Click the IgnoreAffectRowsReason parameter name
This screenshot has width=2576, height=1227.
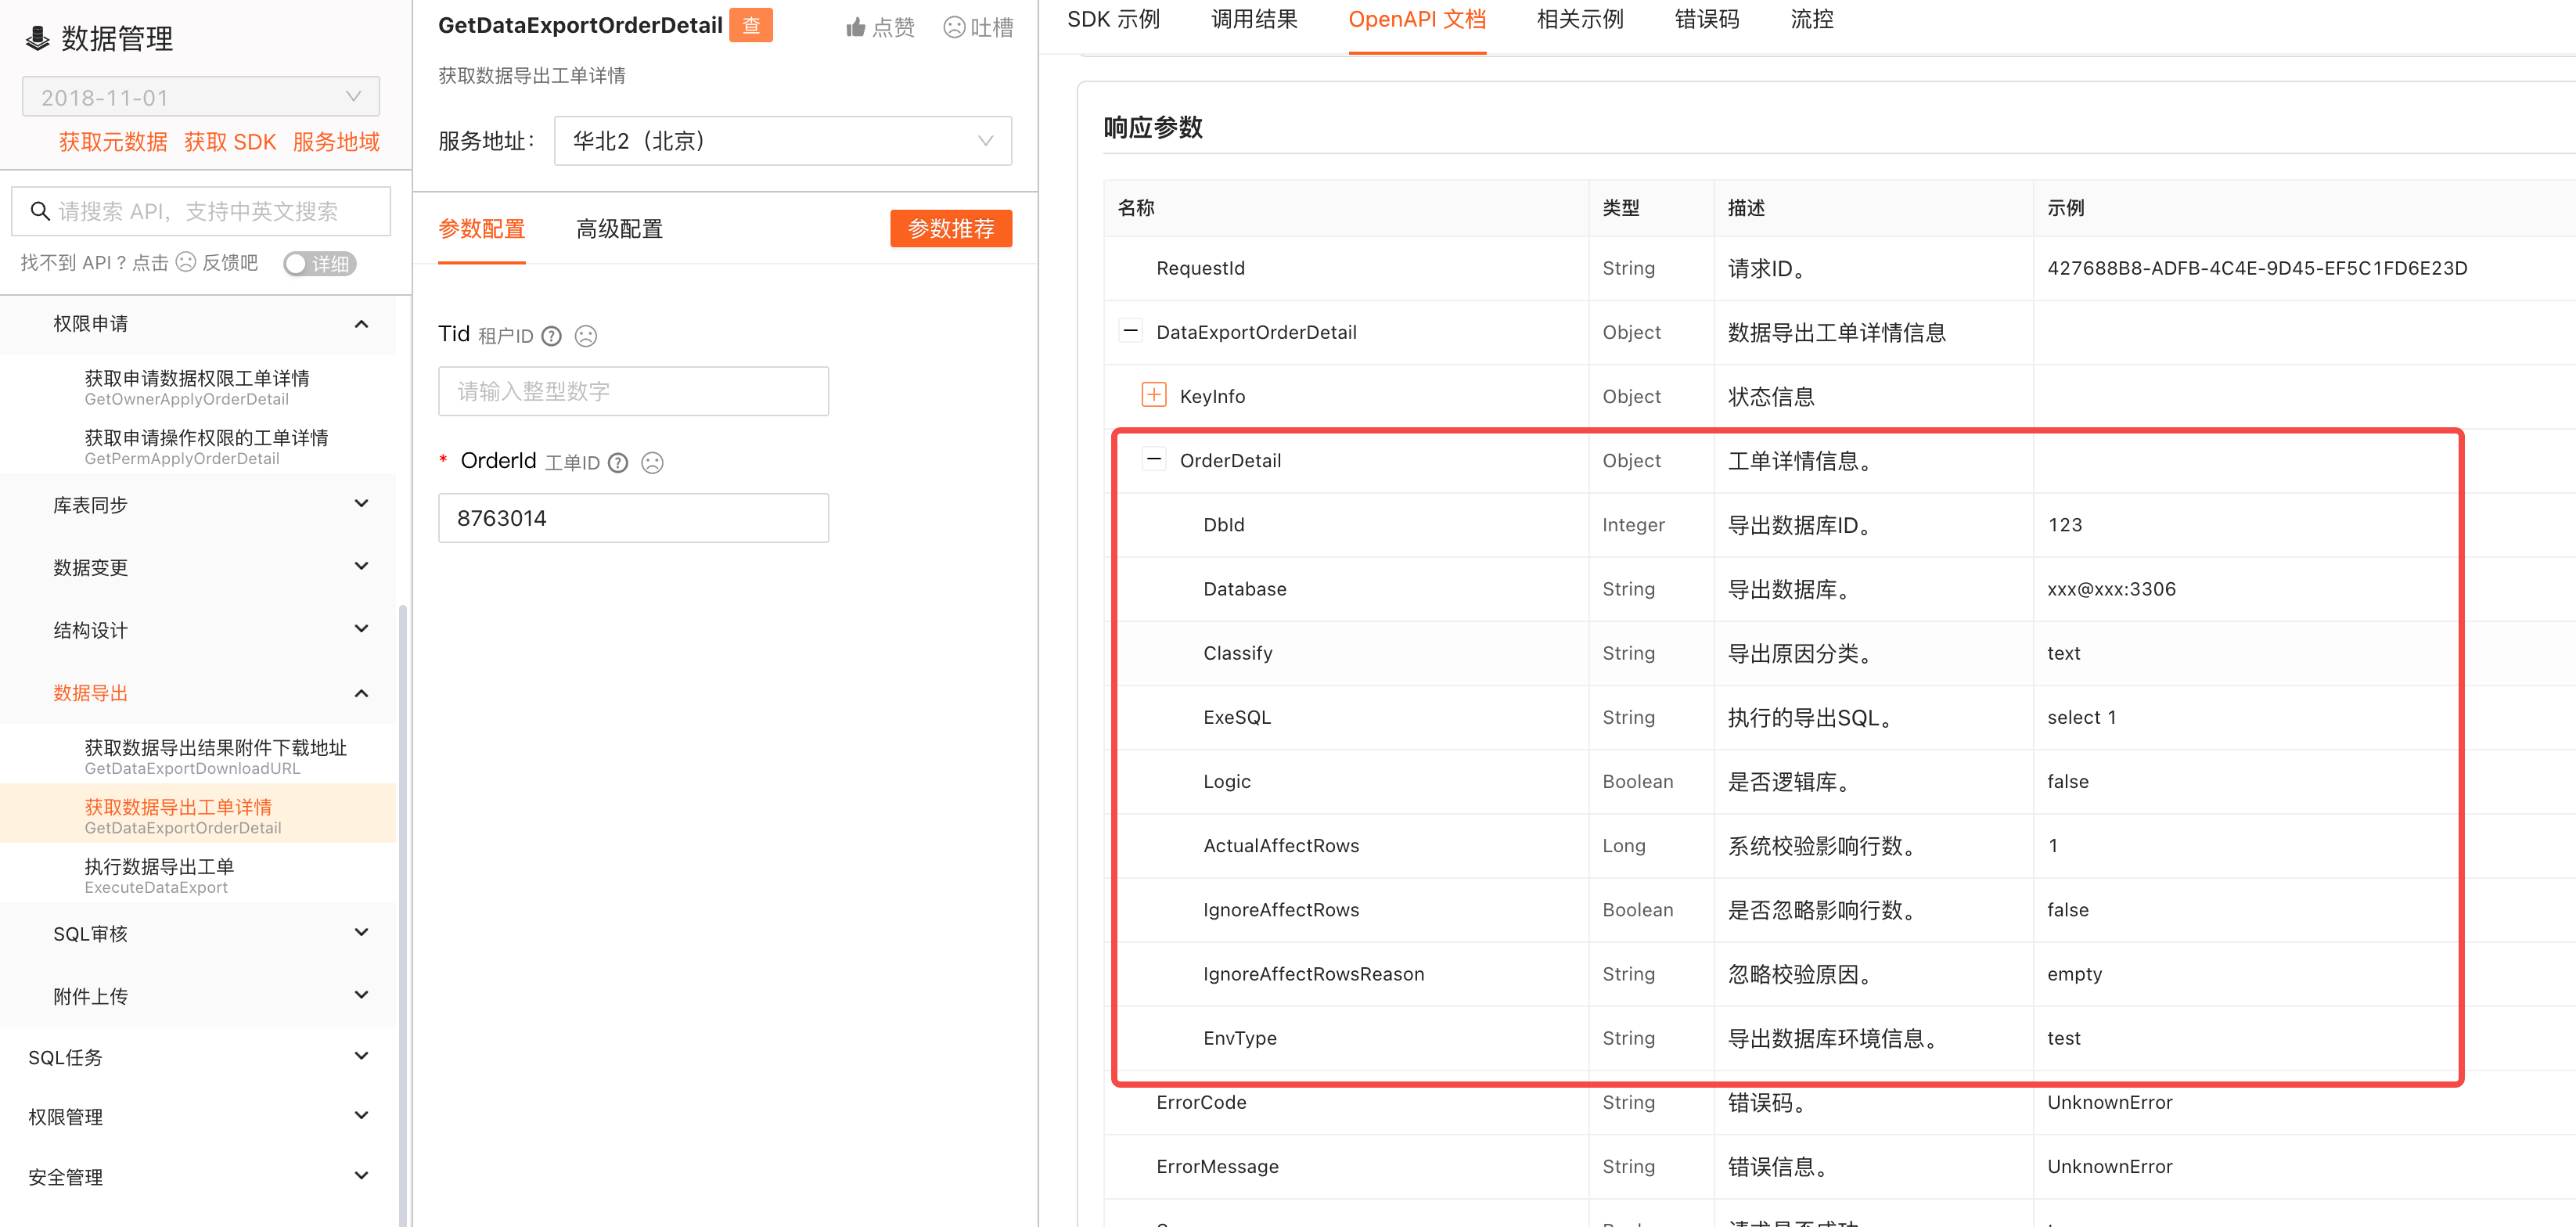1313,974
